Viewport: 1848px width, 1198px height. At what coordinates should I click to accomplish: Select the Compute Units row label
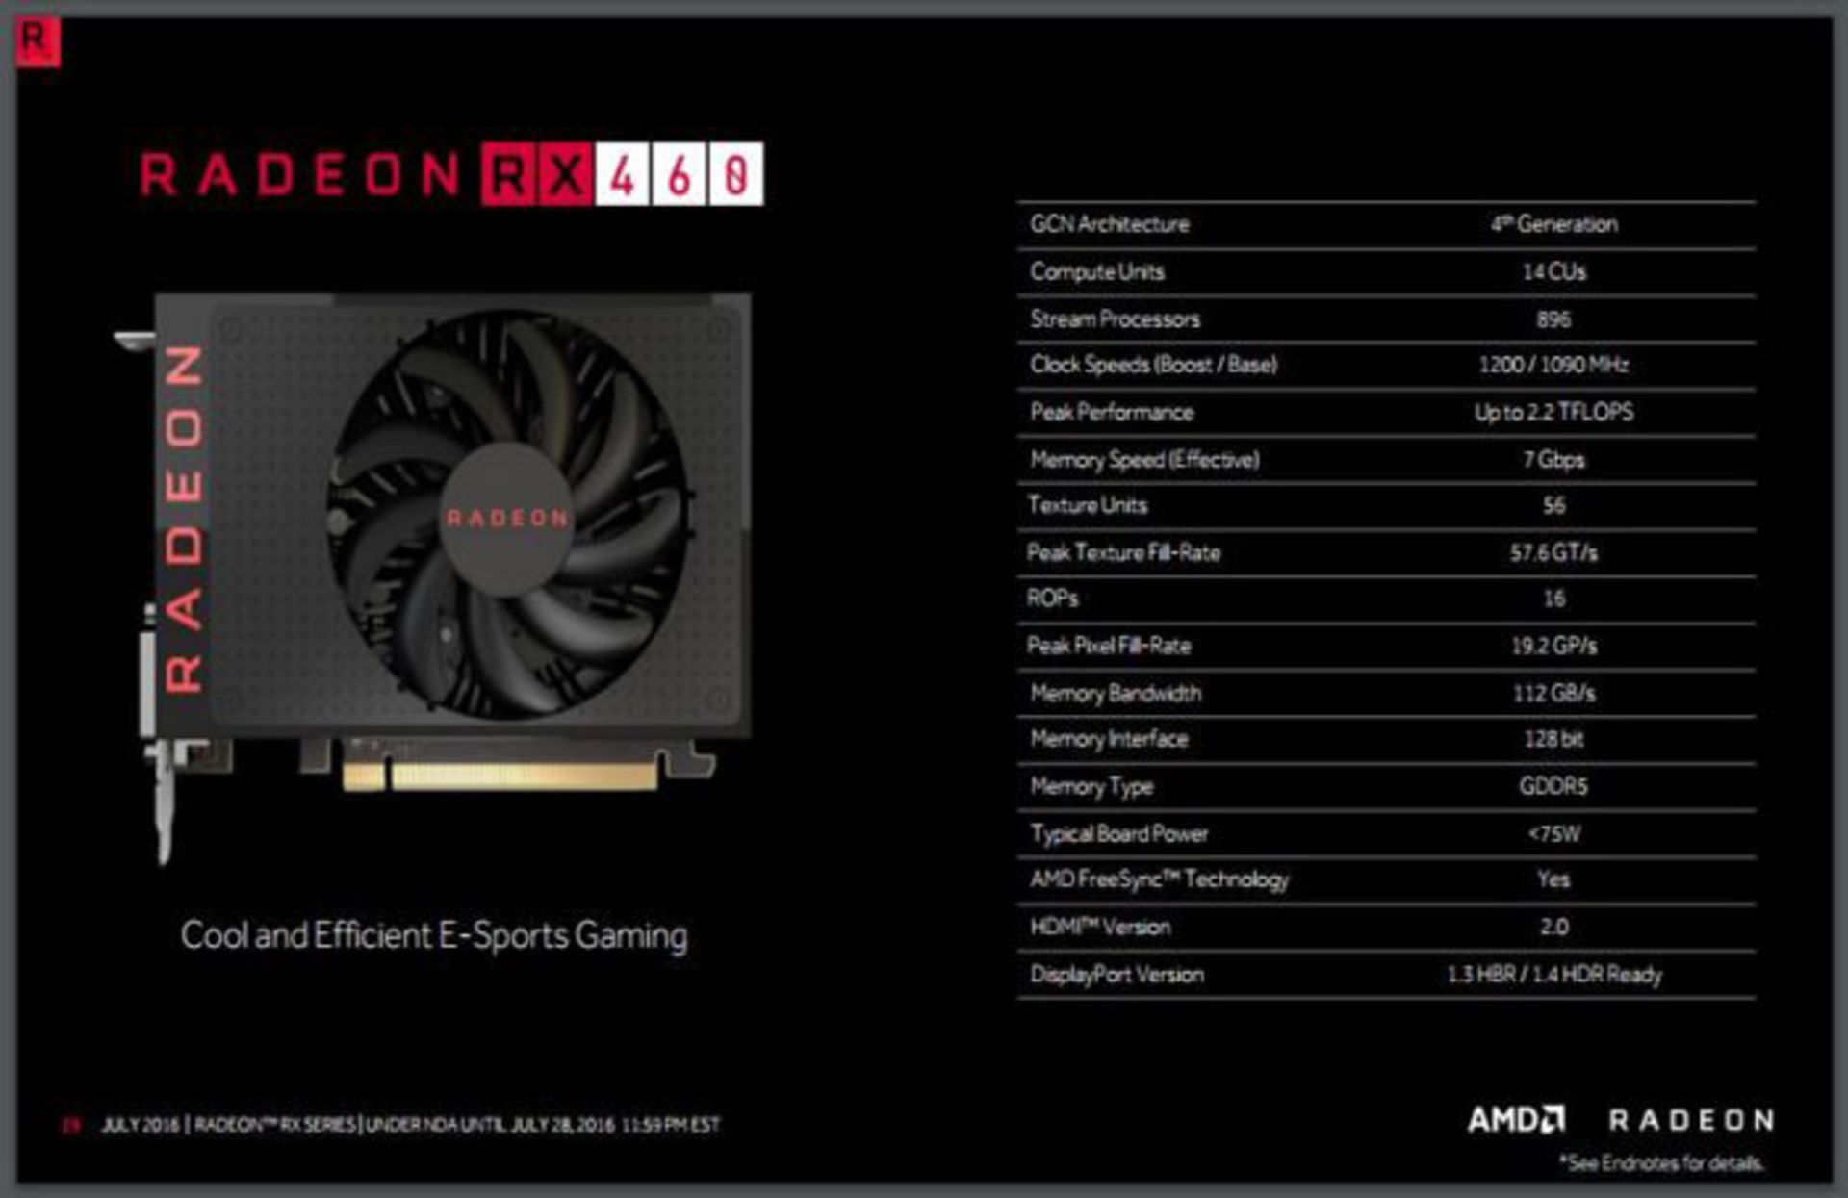pos(1097,271)
